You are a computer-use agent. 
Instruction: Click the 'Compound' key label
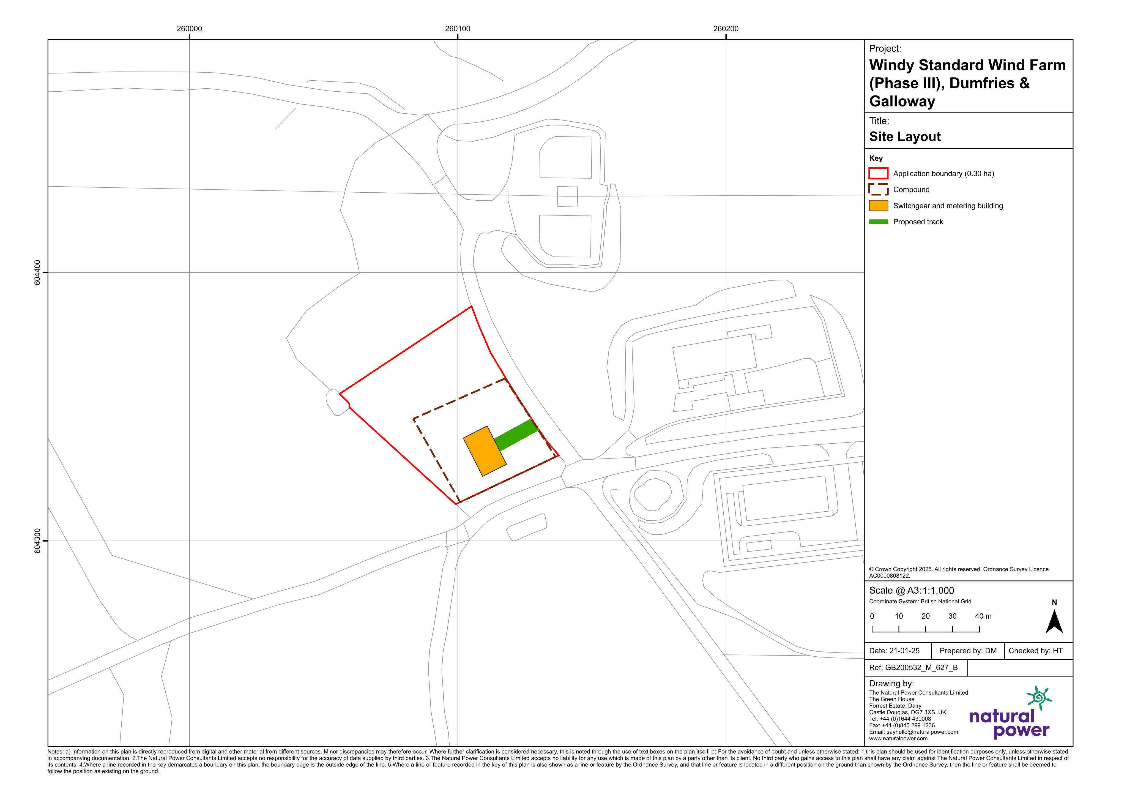(x=911, y=190)
